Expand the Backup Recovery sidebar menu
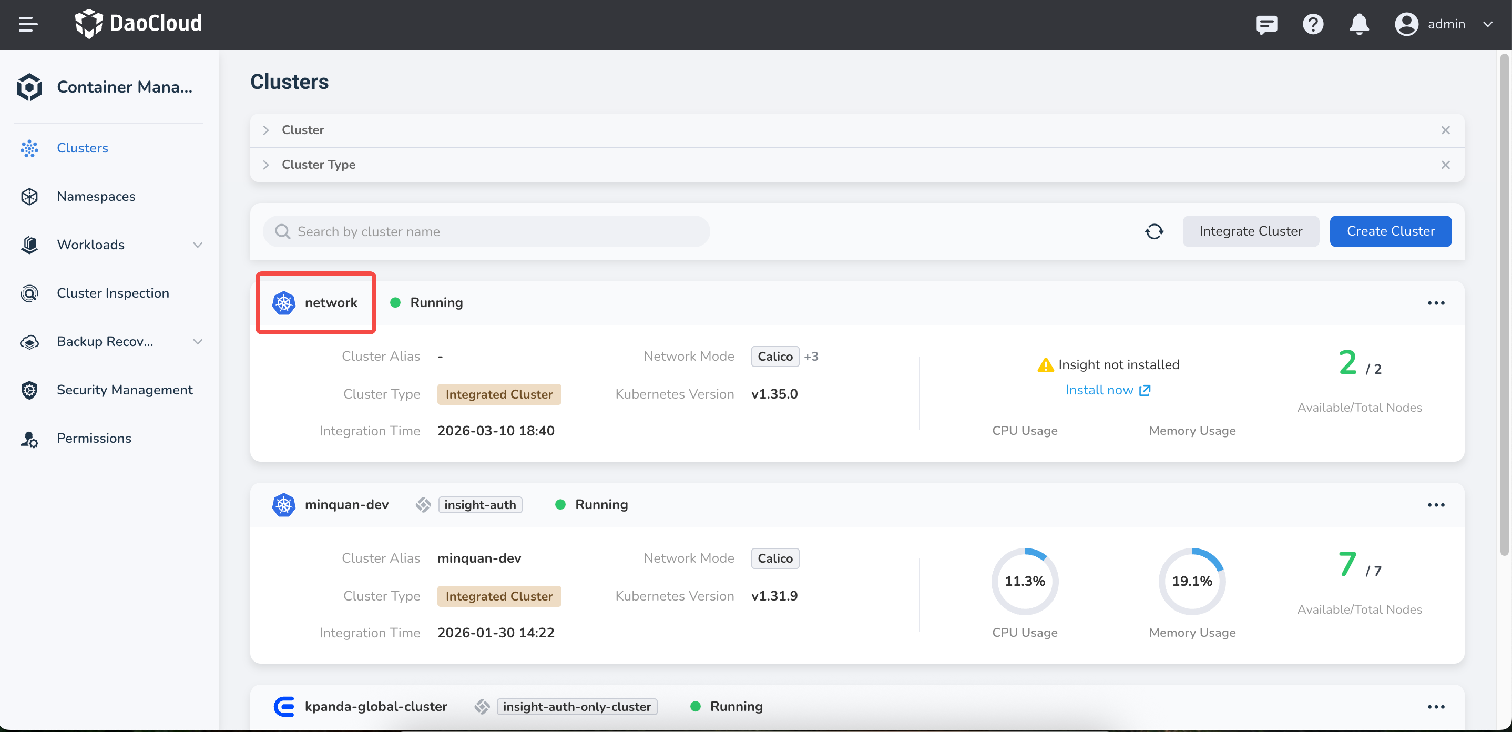This screenshot has width=1512, height=732. (x=198, y=342)
